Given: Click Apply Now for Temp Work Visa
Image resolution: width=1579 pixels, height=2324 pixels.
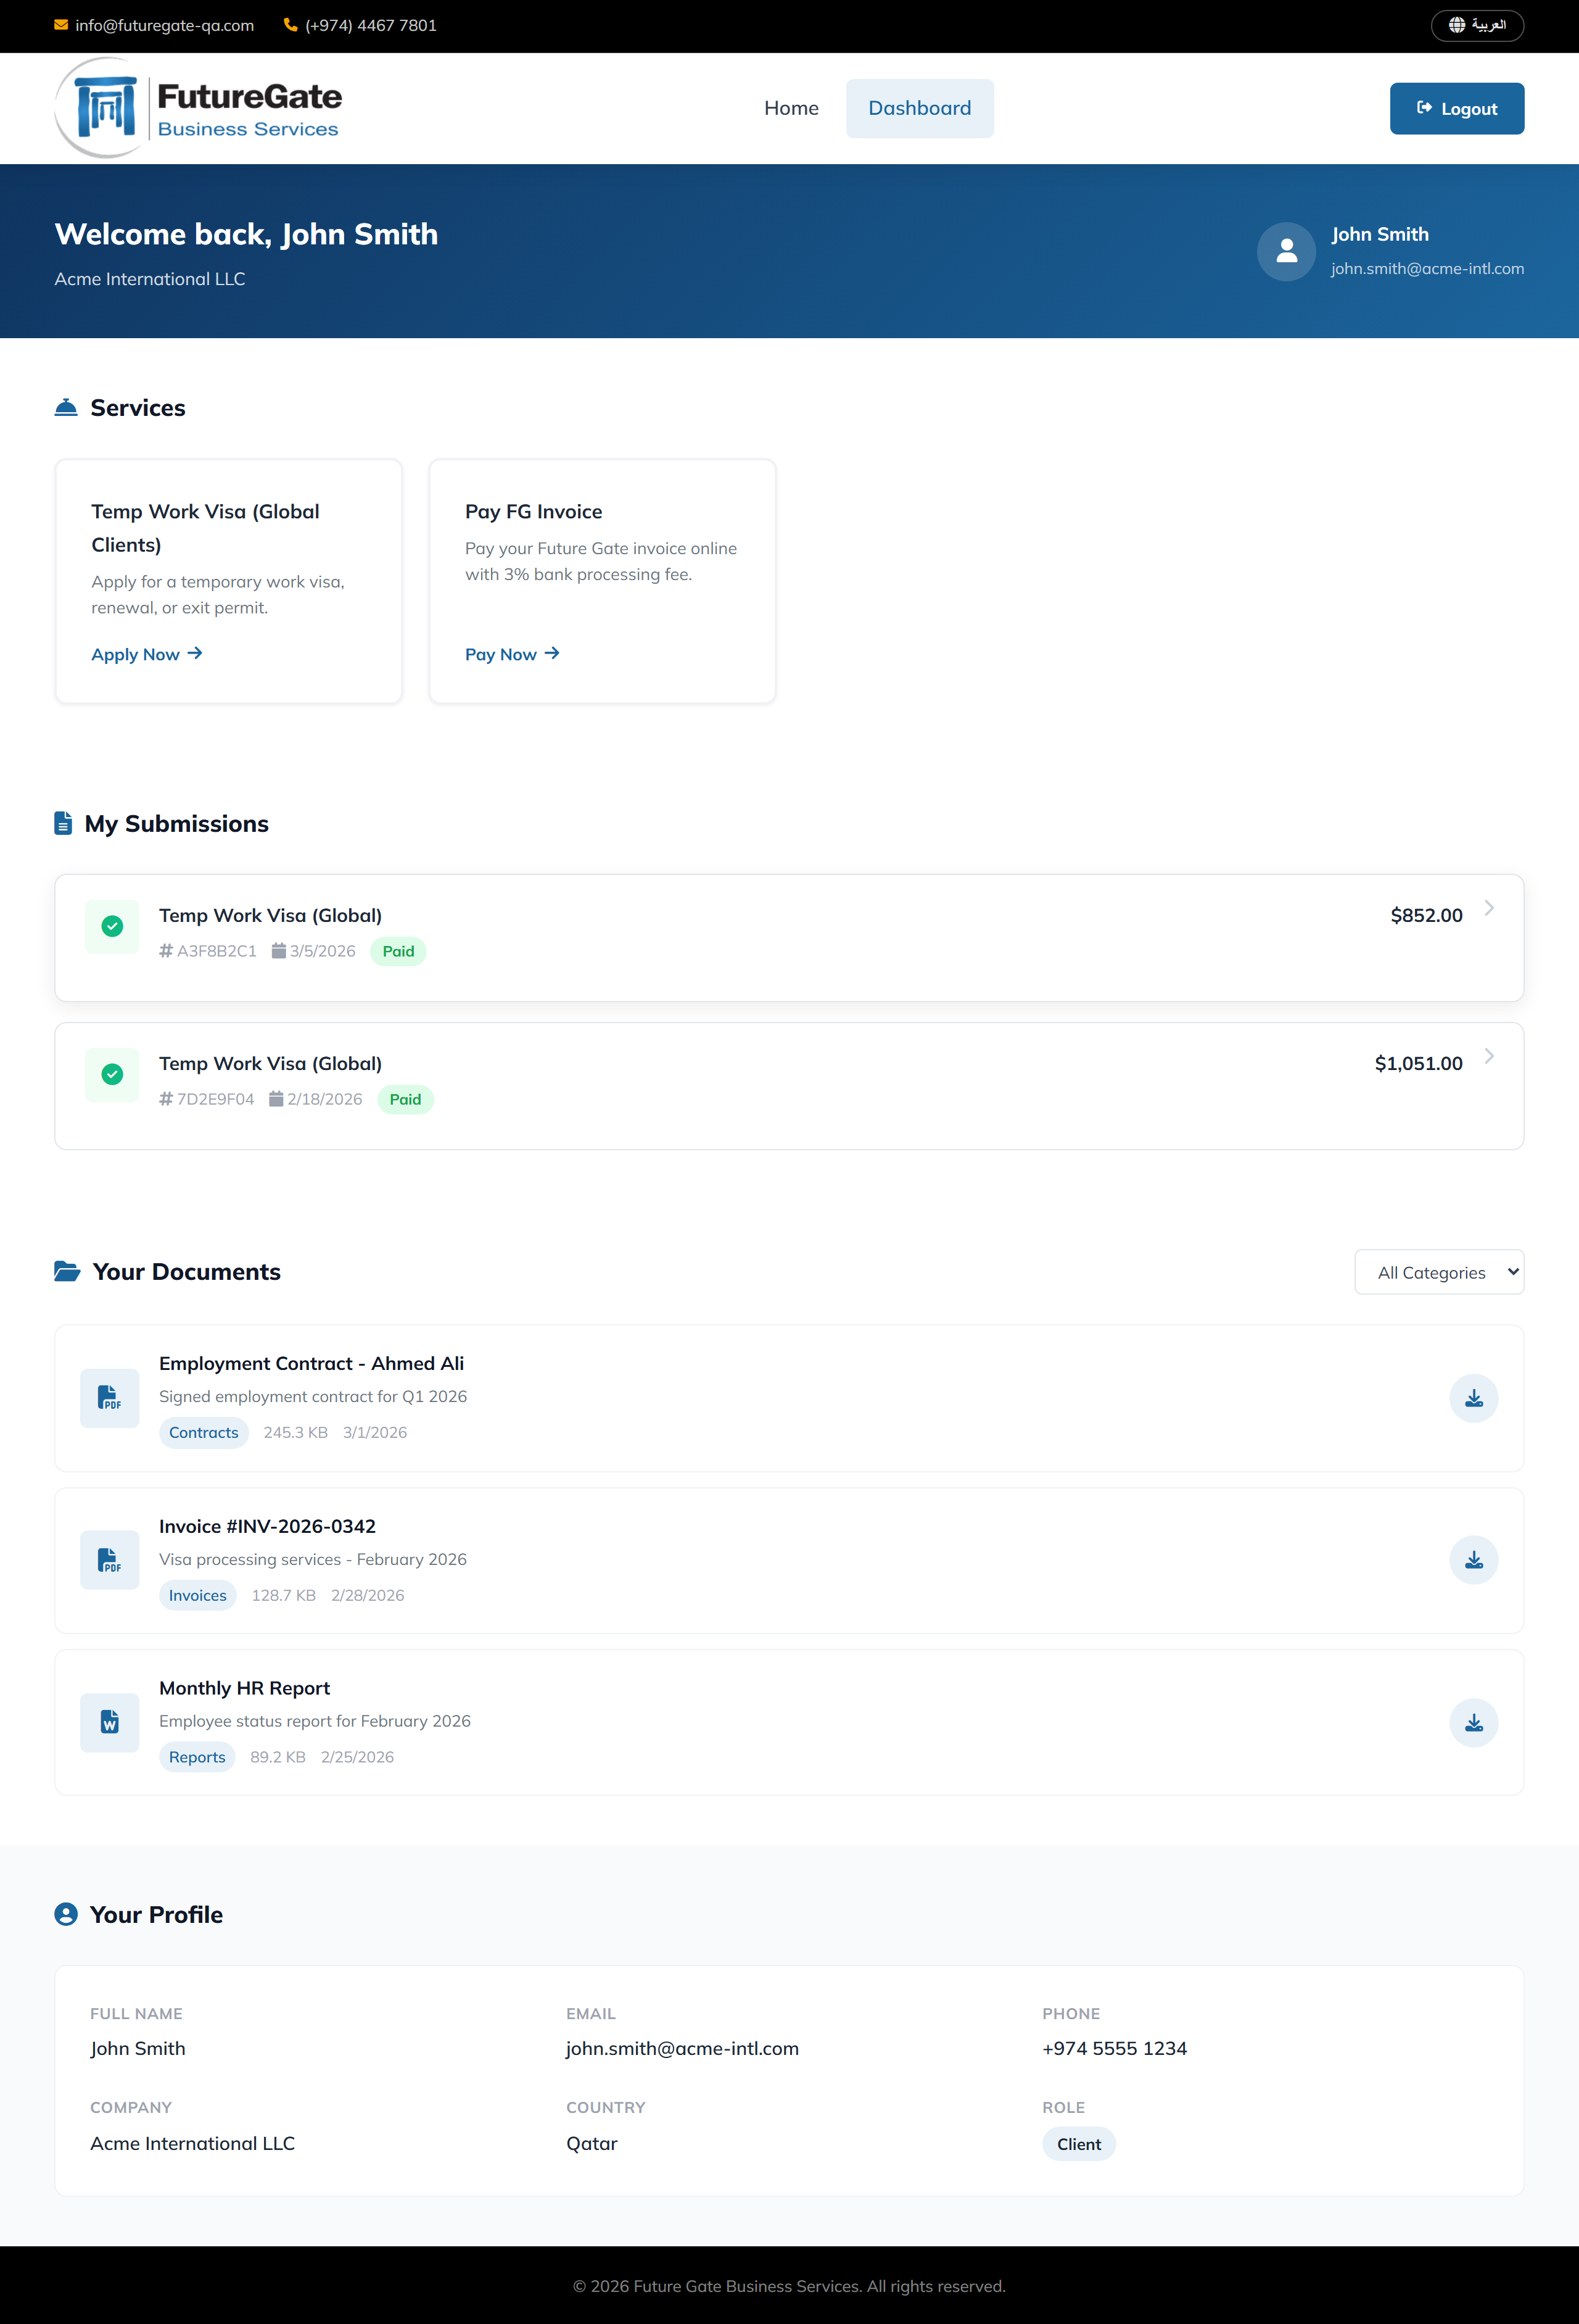Looking at the screenshot, I should [147, 653].
